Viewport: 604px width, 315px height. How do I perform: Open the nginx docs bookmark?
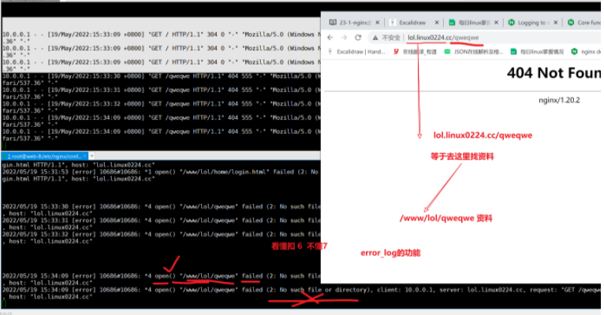586,51
